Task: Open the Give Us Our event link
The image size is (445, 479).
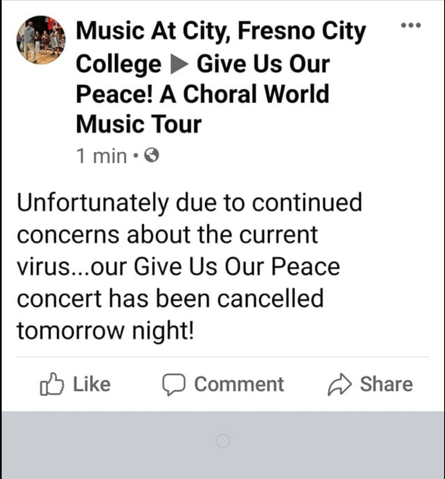Action: click(263, 64)
